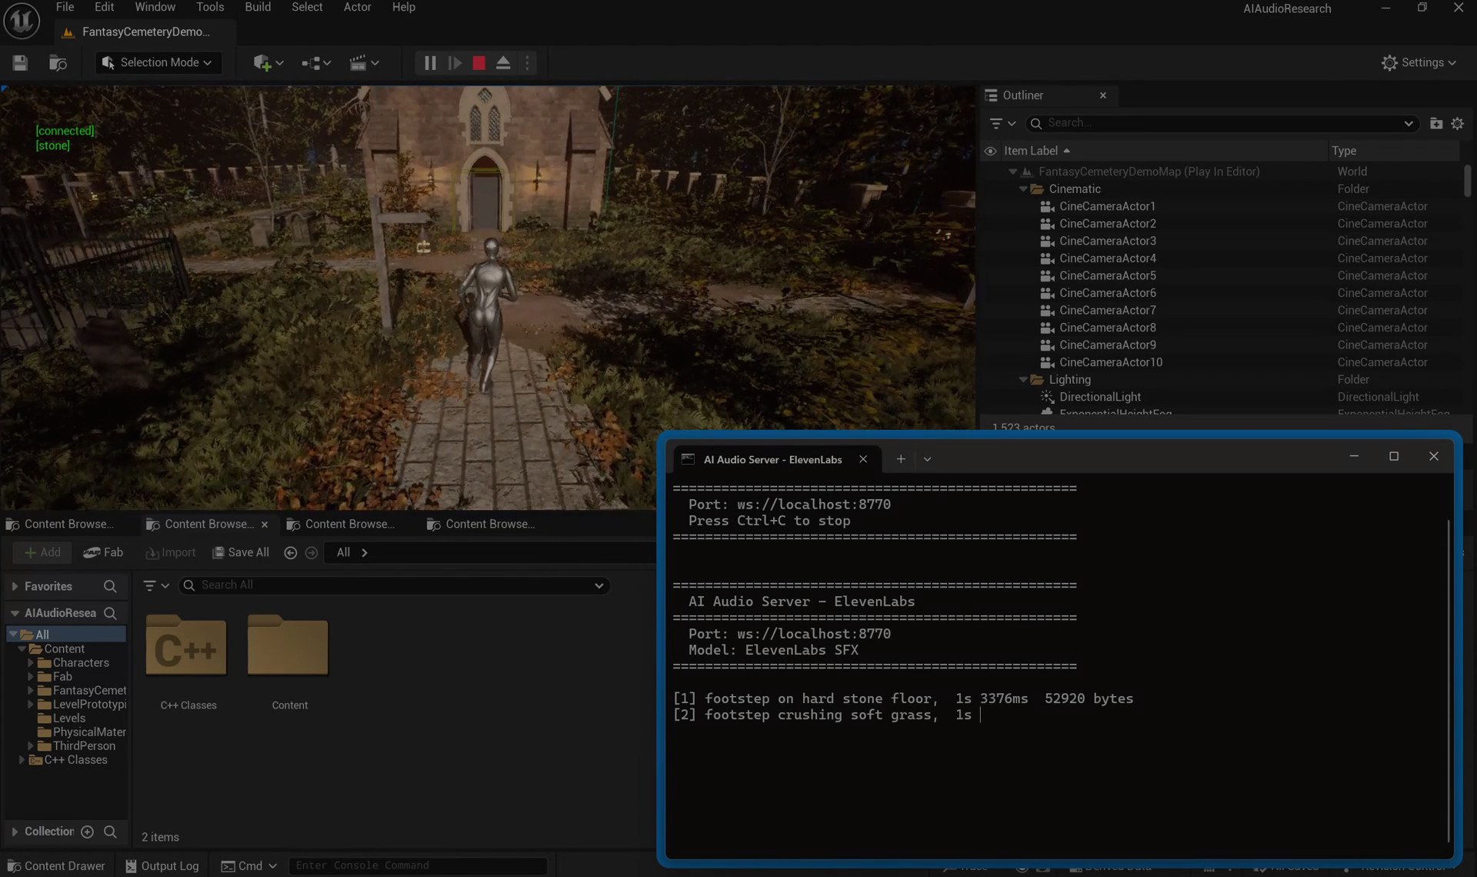Close the Outliner panel tab

(x=1103, y=95)
